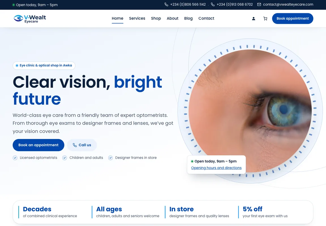Open the shopping cart icon
Image resolution: width=326 pixels, height=226 pixels.
[265, 18]
